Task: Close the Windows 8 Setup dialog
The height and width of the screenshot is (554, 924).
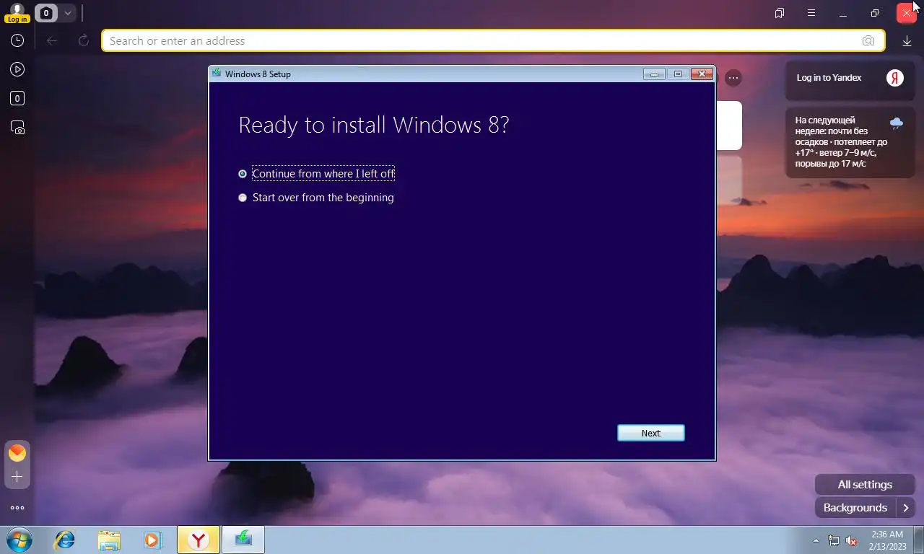Action: point(702,74)
